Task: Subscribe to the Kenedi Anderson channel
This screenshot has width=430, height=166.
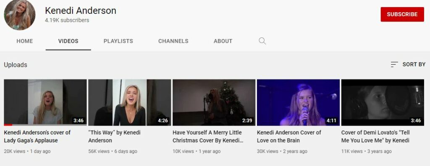Action: (402, 14)
